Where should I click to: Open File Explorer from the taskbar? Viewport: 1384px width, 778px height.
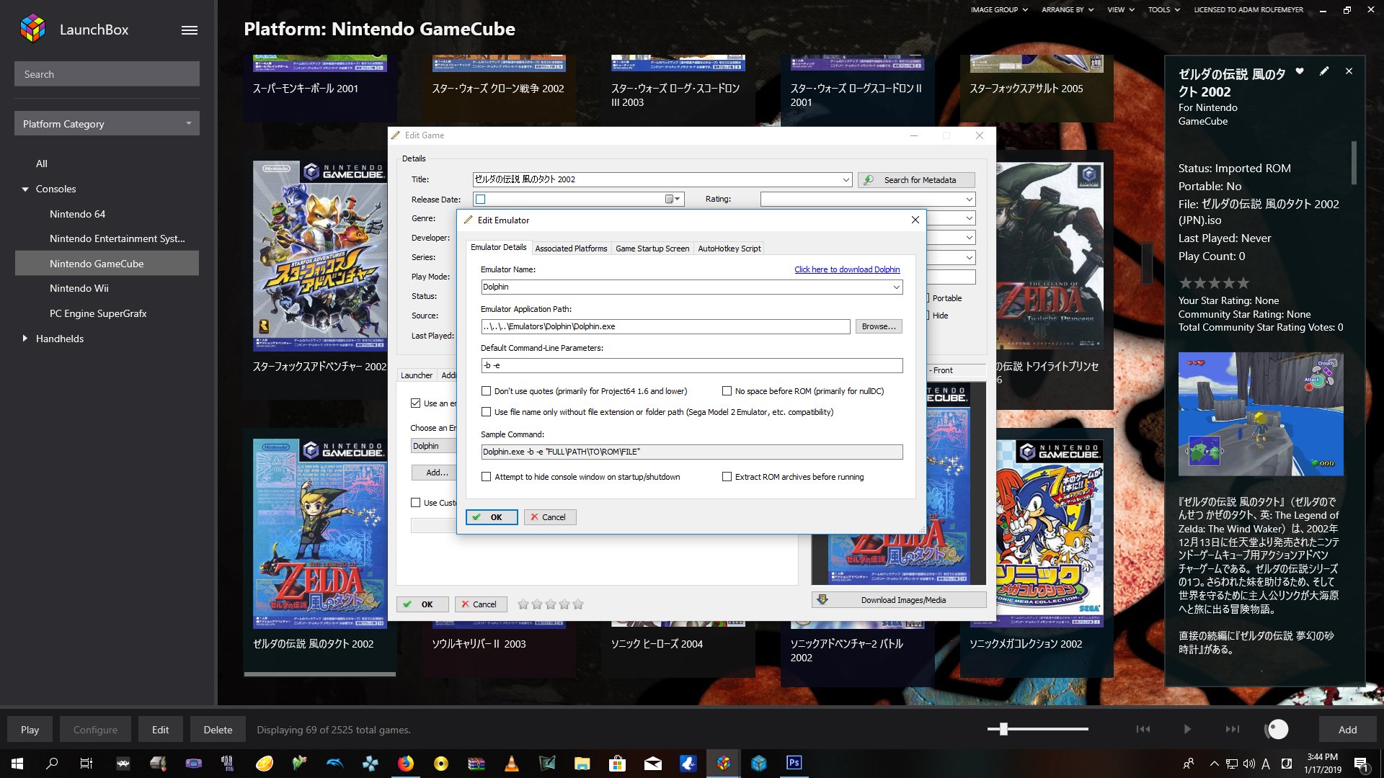pos(582,764)
